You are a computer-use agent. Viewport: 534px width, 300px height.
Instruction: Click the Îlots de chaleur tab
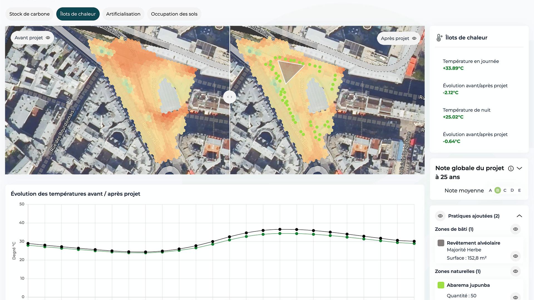[78, 14]
